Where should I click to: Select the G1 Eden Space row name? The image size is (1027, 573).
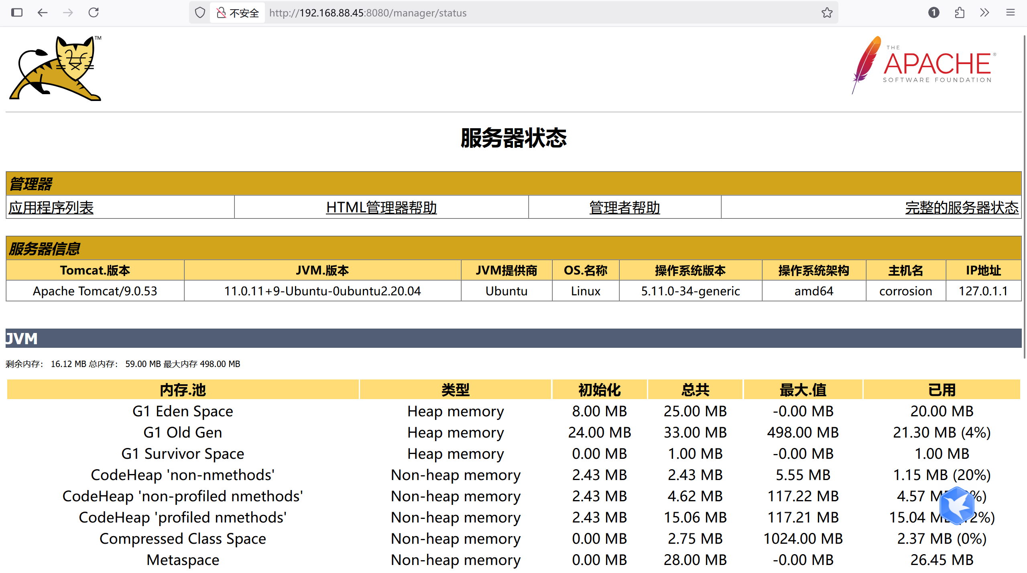183,411
